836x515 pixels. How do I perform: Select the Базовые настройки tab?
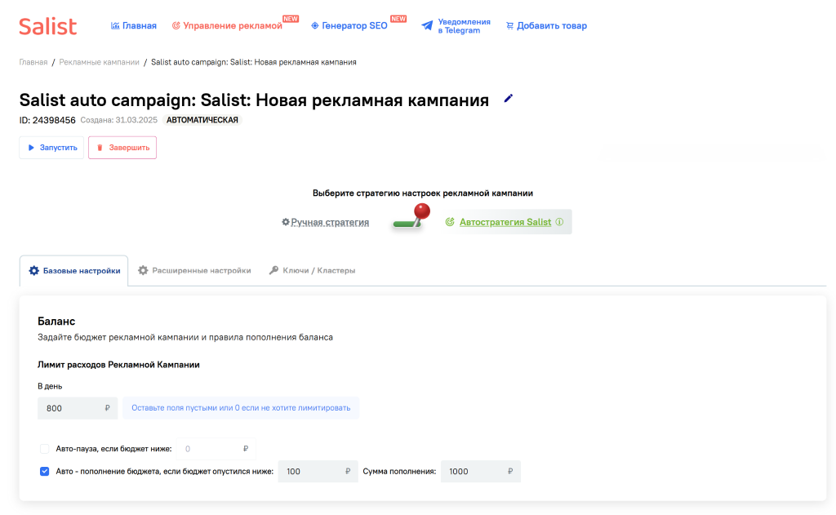74,271
